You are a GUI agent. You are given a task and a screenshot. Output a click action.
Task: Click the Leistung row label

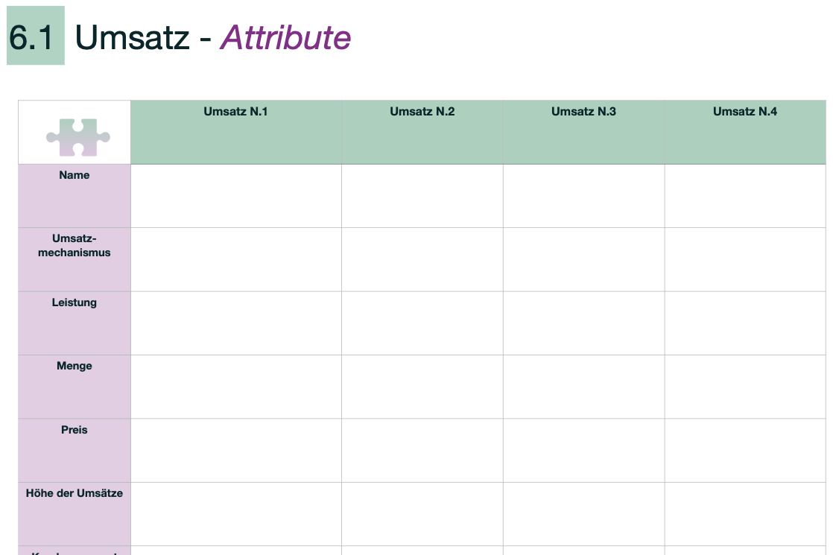(75, 302)
